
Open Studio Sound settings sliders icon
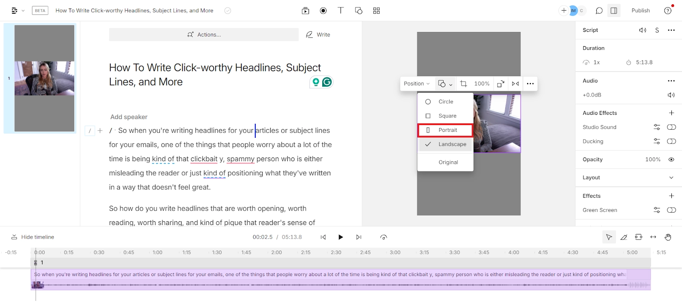point(657,127)
